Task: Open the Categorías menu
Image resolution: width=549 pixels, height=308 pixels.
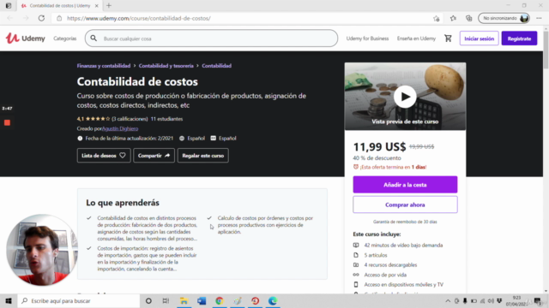Action: point(65,38)
